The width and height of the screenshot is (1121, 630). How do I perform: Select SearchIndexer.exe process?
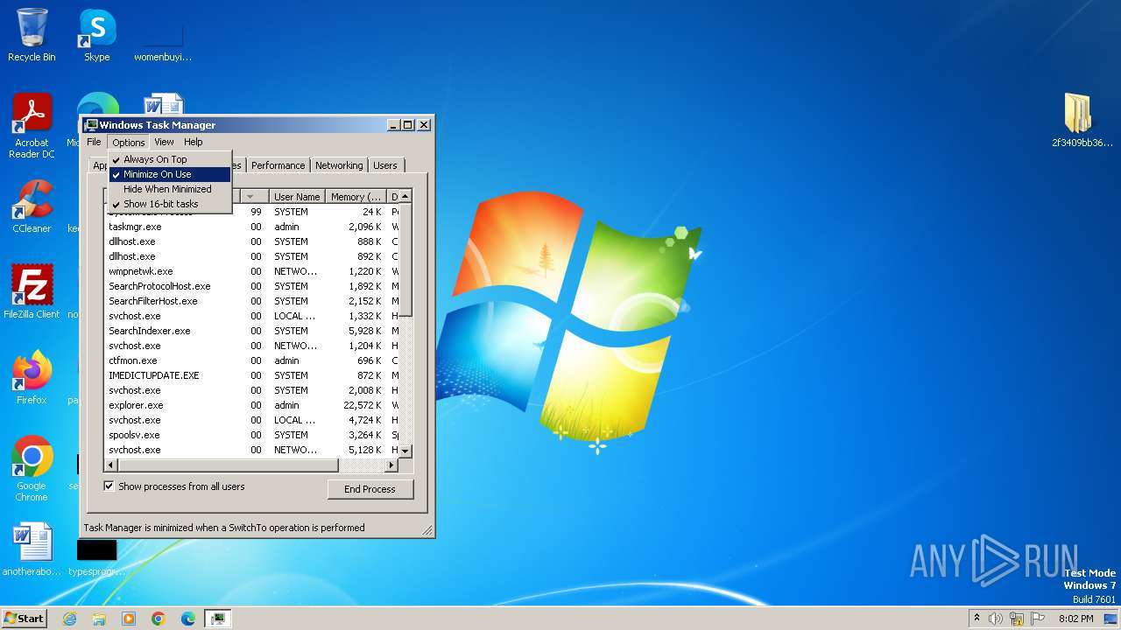(251, 331)
